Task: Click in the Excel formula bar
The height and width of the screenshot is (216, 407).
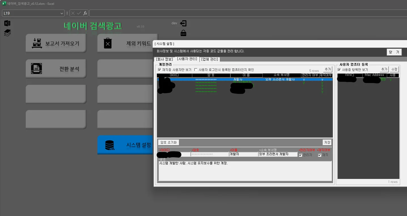Action: coord(248,13)
